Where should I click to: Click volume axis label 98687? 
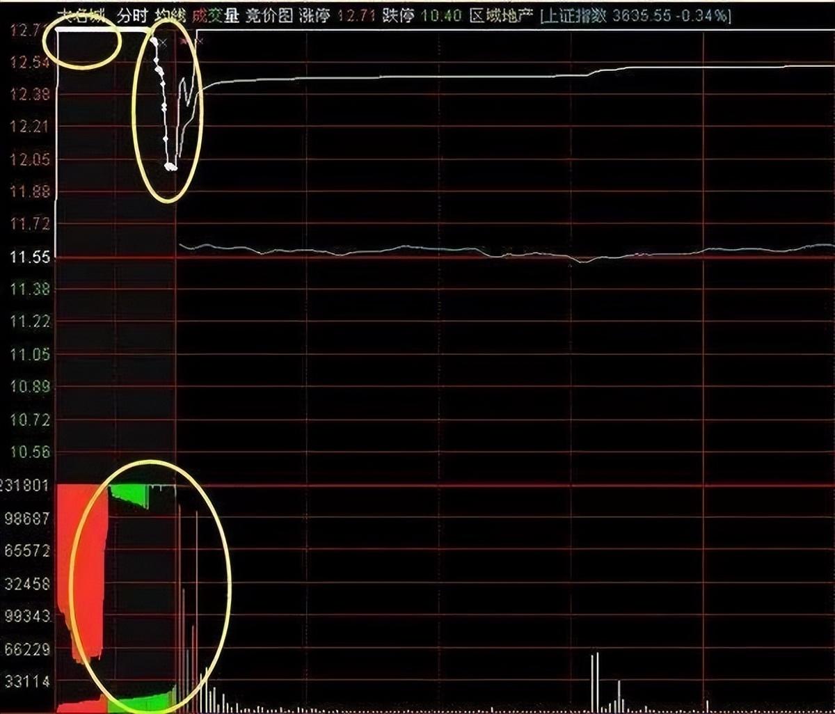pos(27,518)
